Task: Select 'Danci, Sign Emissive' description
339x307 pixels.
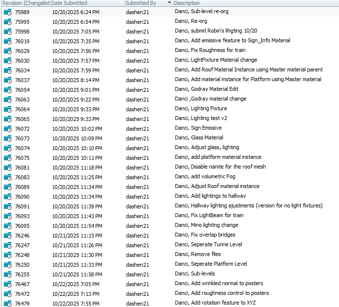Action: pos(198,128)
